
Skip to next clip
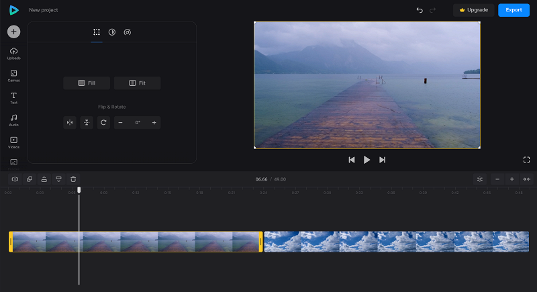(x=382, y=160)
